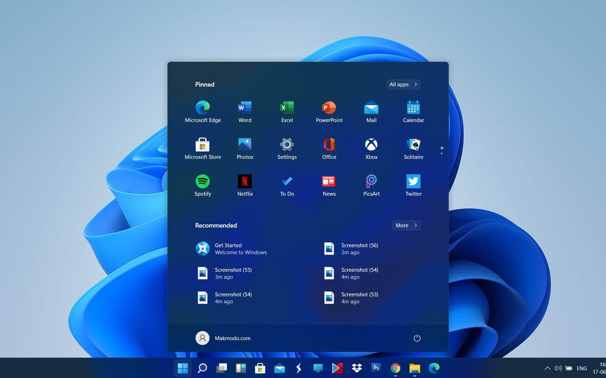The height and width of the screenshot is (378, 606).
Task: Open the monitor icon app on taskbar
Action: [318, 368]
